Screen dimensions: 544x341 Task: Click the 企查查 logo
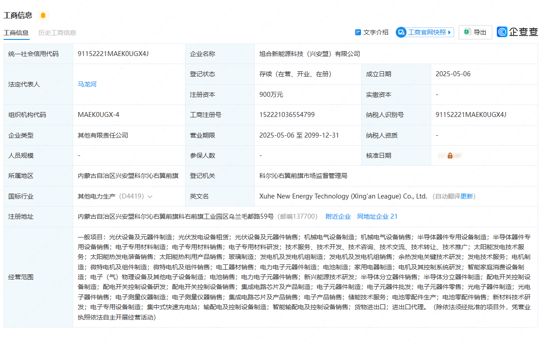[517, 32]
